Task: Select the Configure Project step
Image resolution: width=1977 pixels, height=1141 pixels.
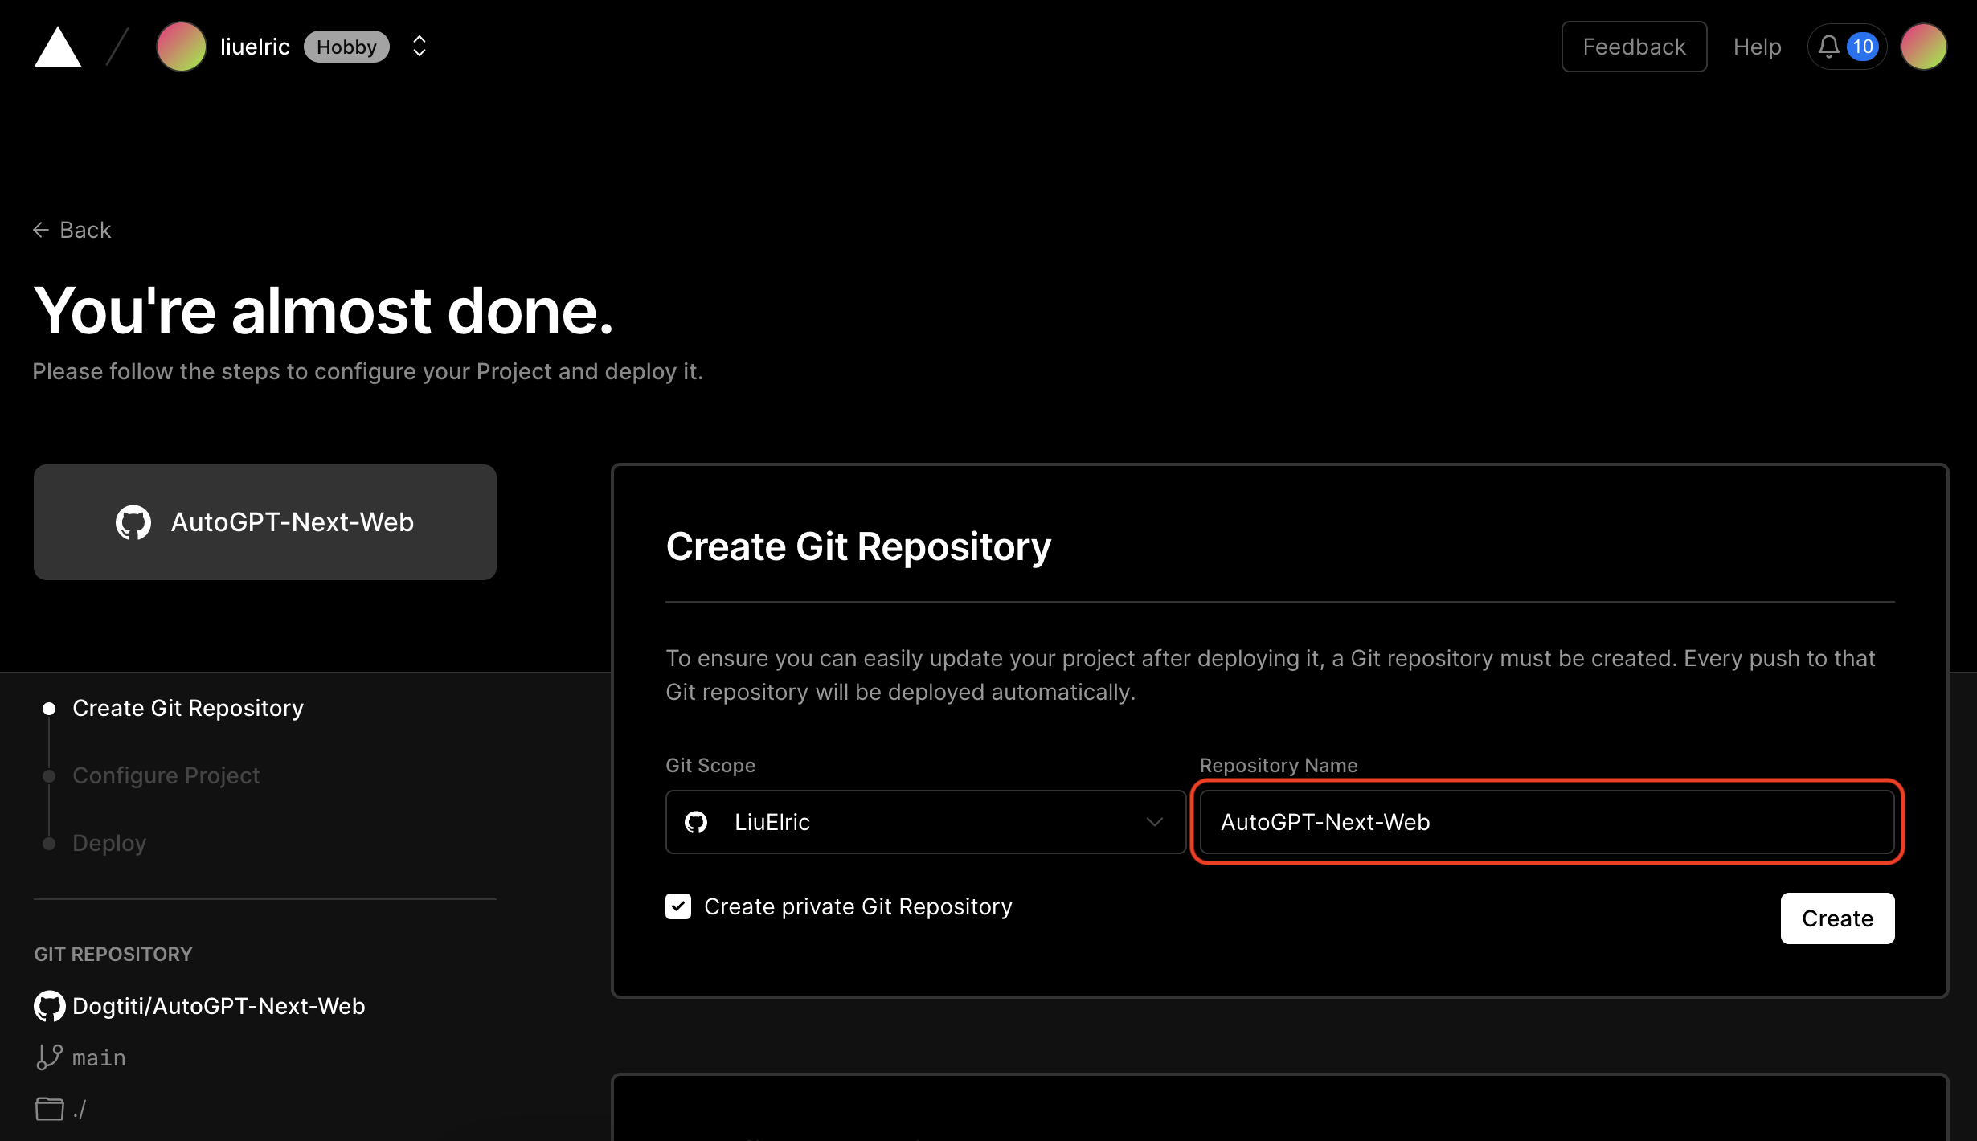Action: tap(166, 775)
